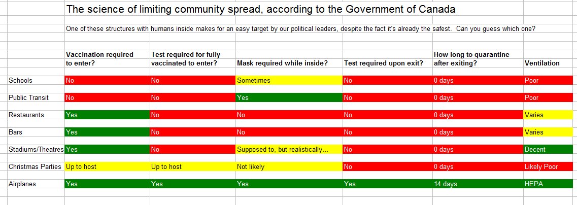
Task: Select the Airplanes row label cell
Action: click(x=36, y=184)
